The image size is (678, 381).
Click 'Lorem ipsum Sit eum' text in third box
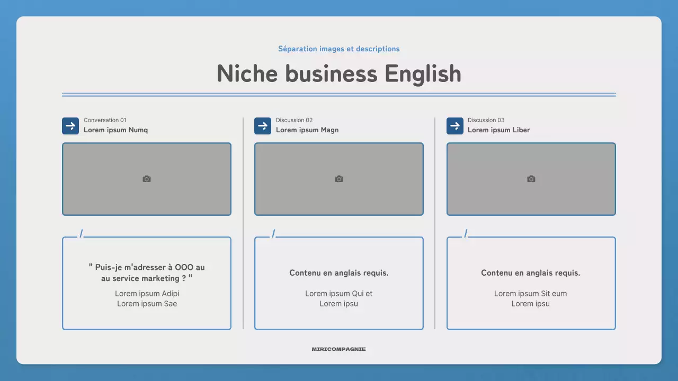[531, 294]
